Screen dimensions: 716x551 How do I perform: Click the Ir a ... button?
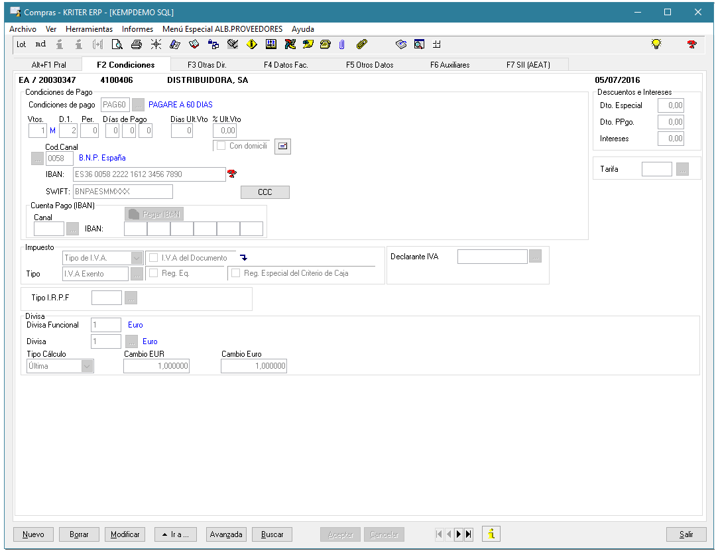(176, 534)
